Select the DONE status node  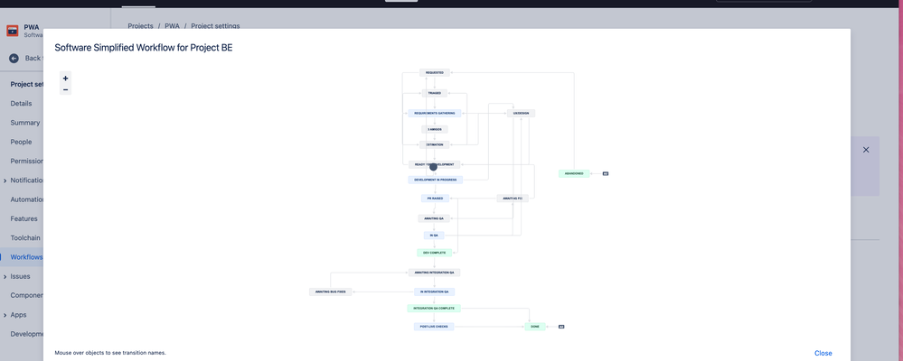[534, 327]
